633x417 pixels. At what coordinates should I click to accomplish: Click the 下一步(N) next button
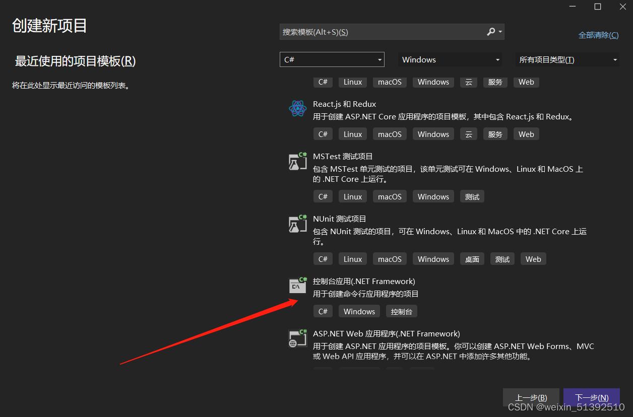pos(592,397)
